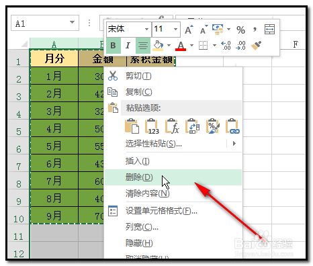Choose 剪切(T) from context menu
Viewport: 313px width, 266px height.
point(173,76)
